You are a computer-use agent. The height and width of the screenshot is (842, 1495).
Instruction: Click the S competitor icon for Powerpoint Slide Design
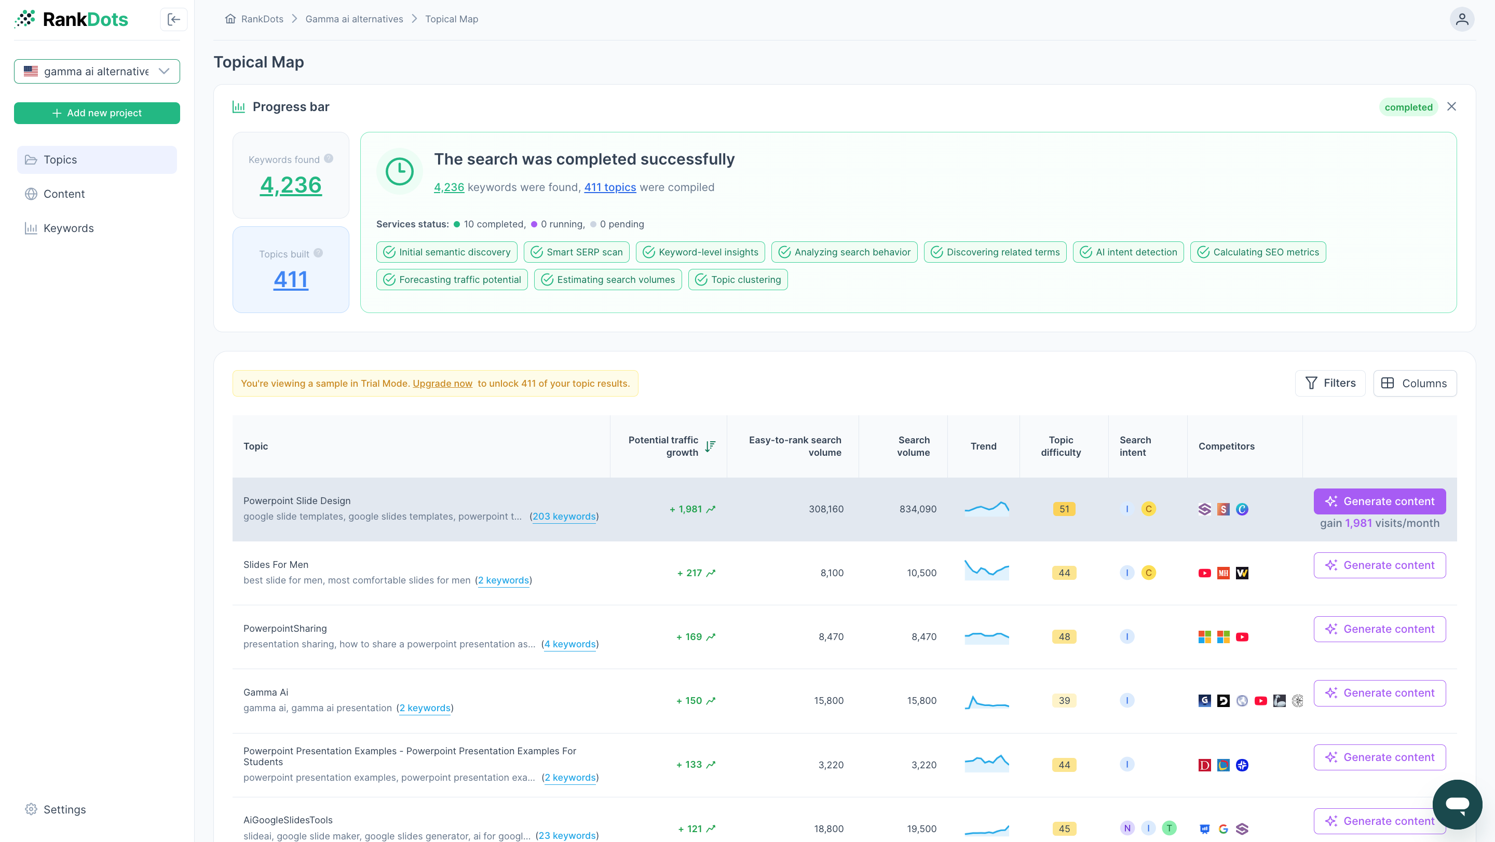(1223, 509)
